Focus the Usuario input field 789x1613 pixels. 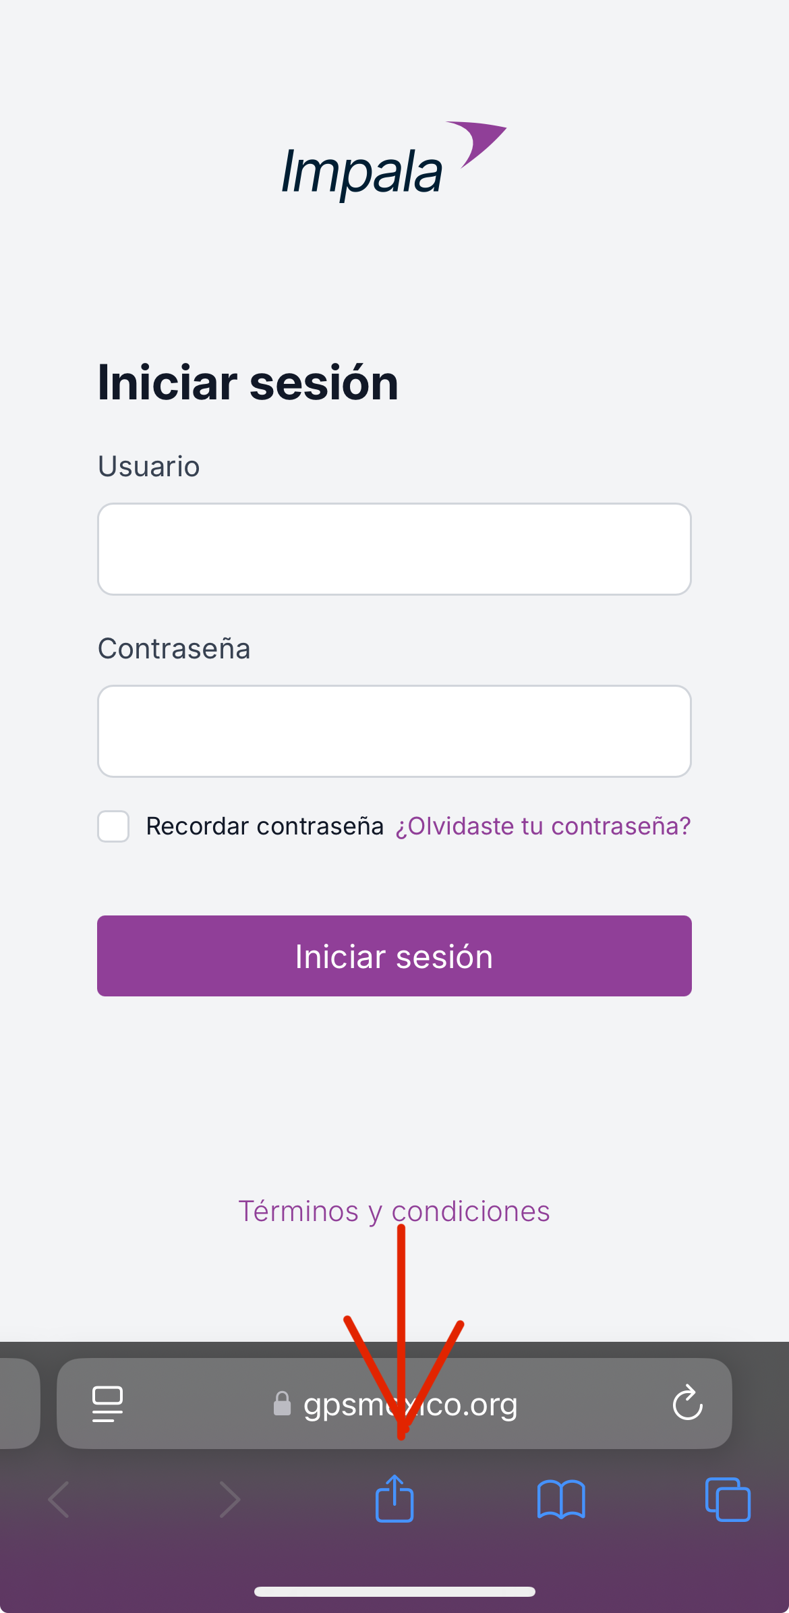394,549
